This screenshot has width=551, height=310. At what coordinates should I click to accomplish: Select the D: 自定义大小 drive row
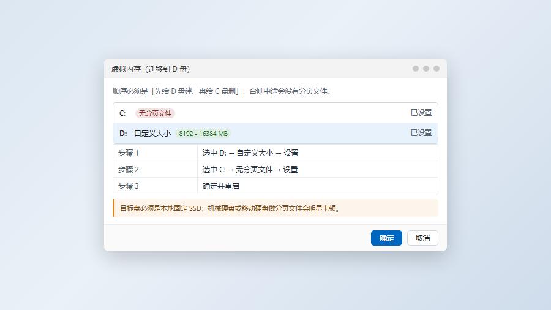275,133
